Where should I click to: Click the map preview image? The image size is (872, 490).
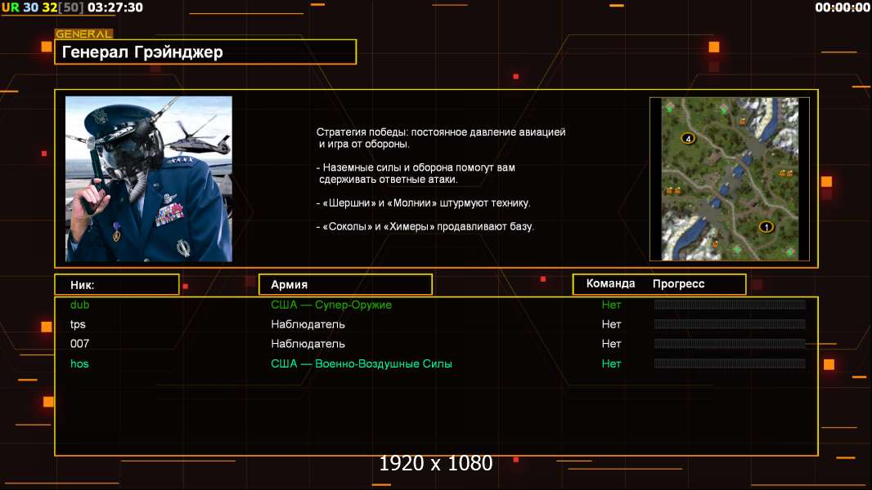[730, 179]
